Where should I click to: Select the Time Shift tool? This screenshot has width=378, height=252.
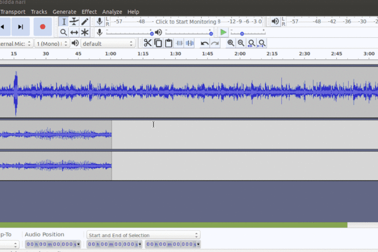click(74, 32)
